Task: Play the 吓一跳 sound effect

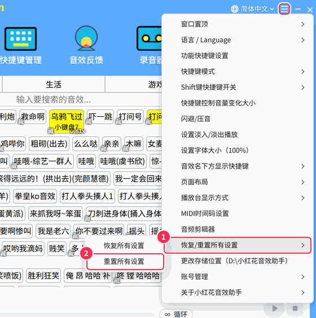Action: [100, 117]
